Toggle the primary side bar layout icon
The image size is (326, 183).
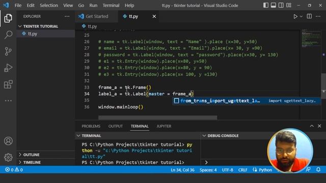(265, 5)
